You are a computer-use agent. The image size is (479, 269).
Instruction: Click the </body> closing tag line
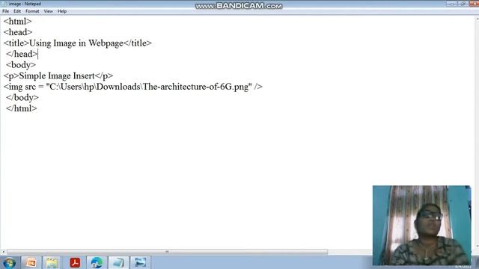pos(22,98)
